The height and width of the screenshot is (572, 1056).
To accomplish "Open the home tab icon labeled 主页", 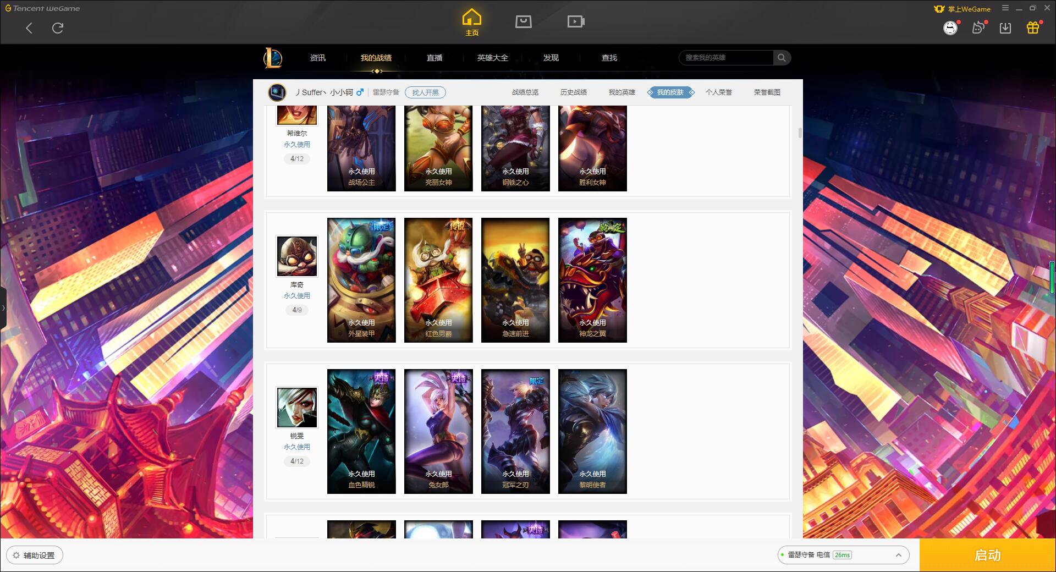I will tap(472, 23).
